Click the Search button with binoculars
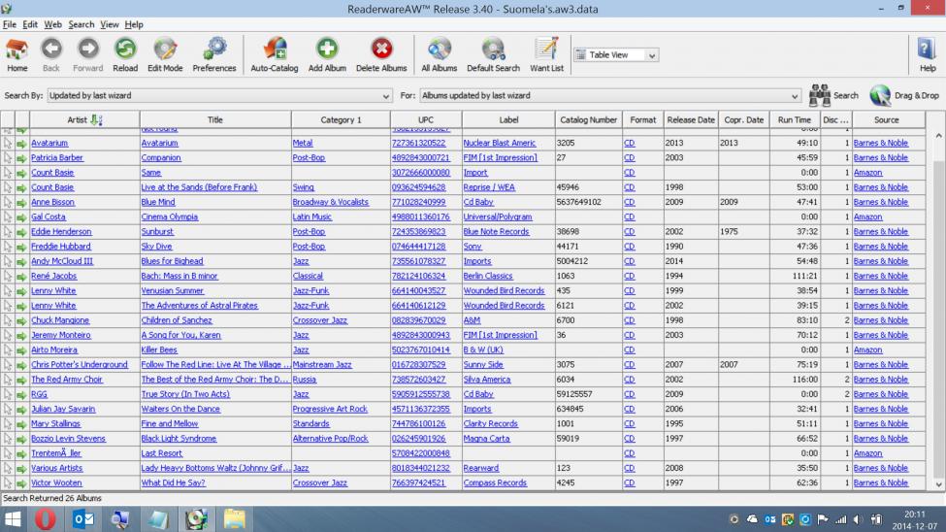 coord(832,95)
